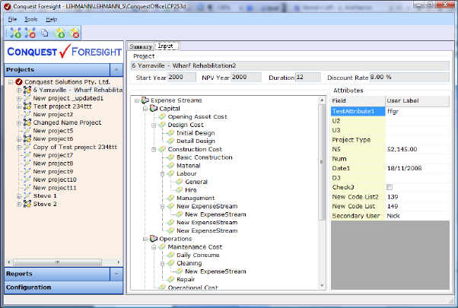The image size is (458, 308).
Task: Click the Delete Project toolbar icon
Action: click(30, 33)
